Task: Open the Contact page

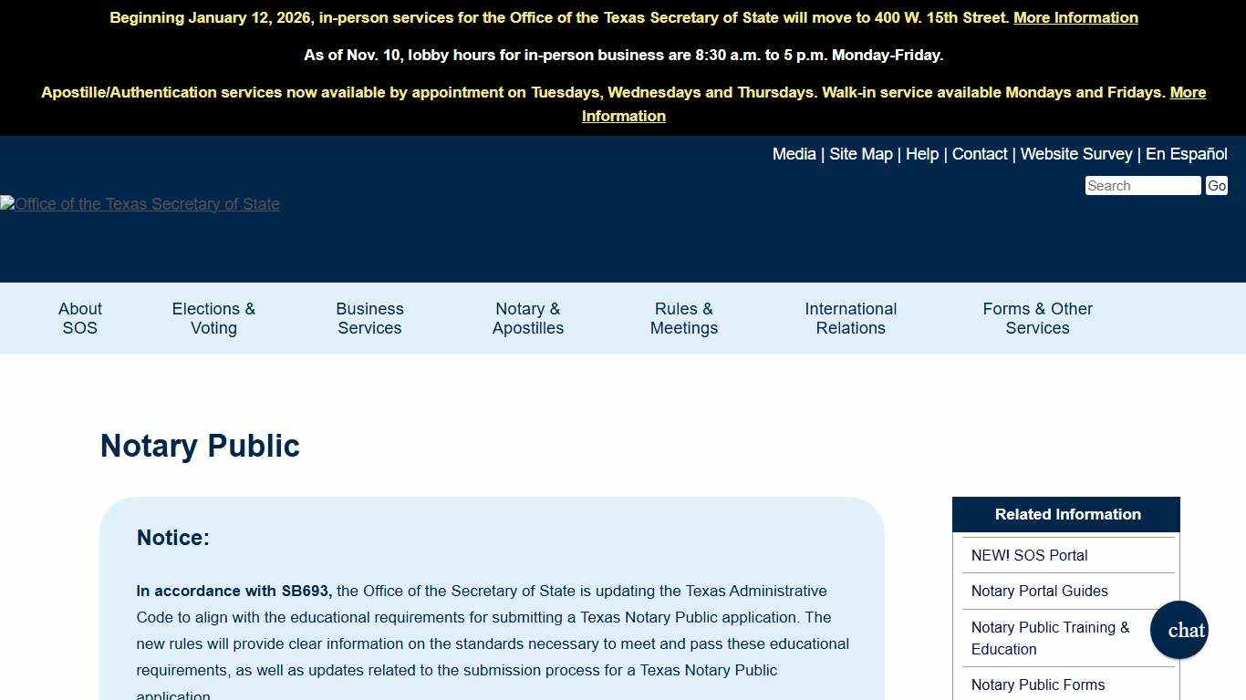Action: (x=980, y=153)
